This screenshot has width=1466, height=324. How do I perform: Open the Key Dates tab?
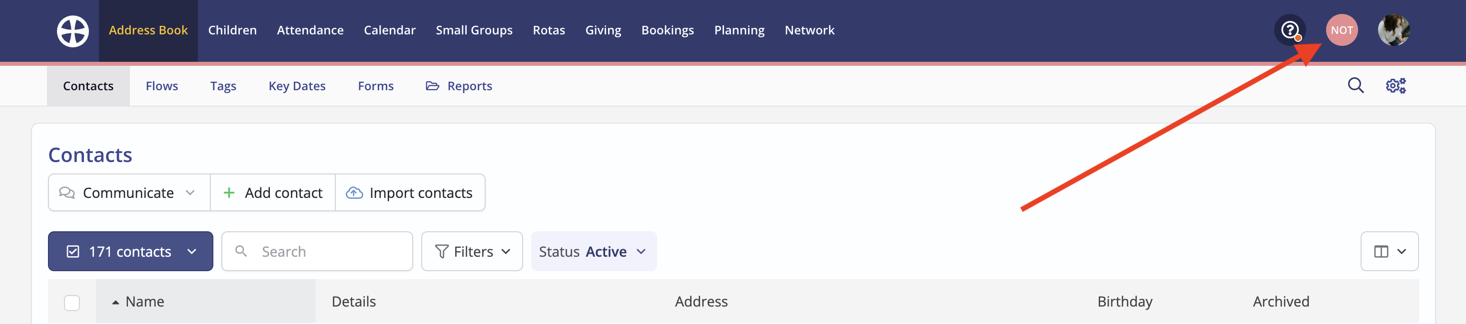tap(296, 86)
